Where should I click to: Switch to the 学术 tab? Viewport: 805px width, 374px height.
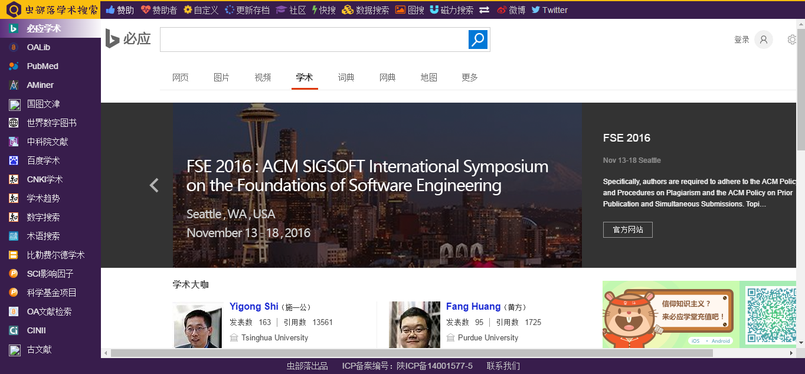click(305, 77)
